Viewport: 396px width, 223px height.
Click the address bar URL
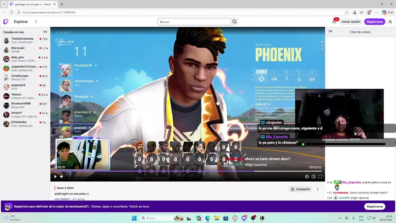click(x=49, y=12)
